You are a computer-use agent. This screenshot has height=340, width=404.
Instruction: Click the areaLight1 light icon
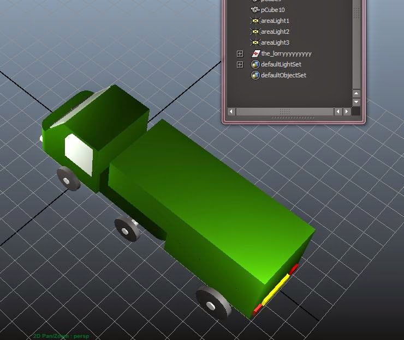tap(255, 21)
